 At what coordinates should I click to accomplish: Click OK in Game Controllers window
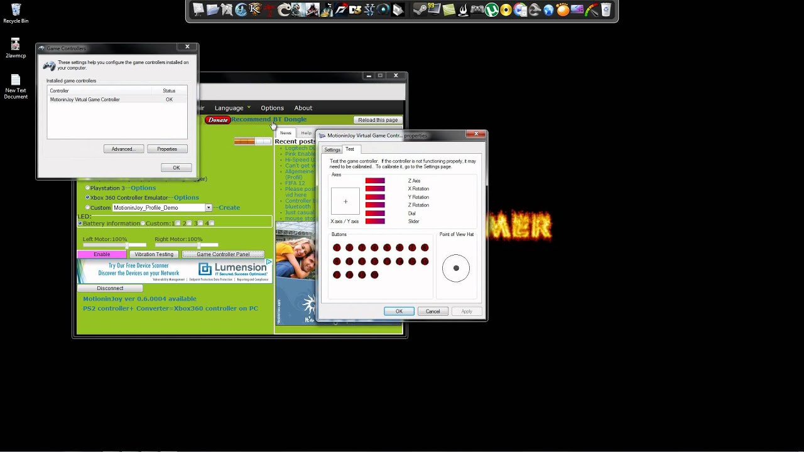[176, 168]
